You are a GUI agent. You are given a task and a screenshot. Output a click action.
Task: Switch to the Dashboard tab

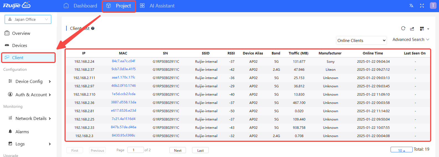81,6
